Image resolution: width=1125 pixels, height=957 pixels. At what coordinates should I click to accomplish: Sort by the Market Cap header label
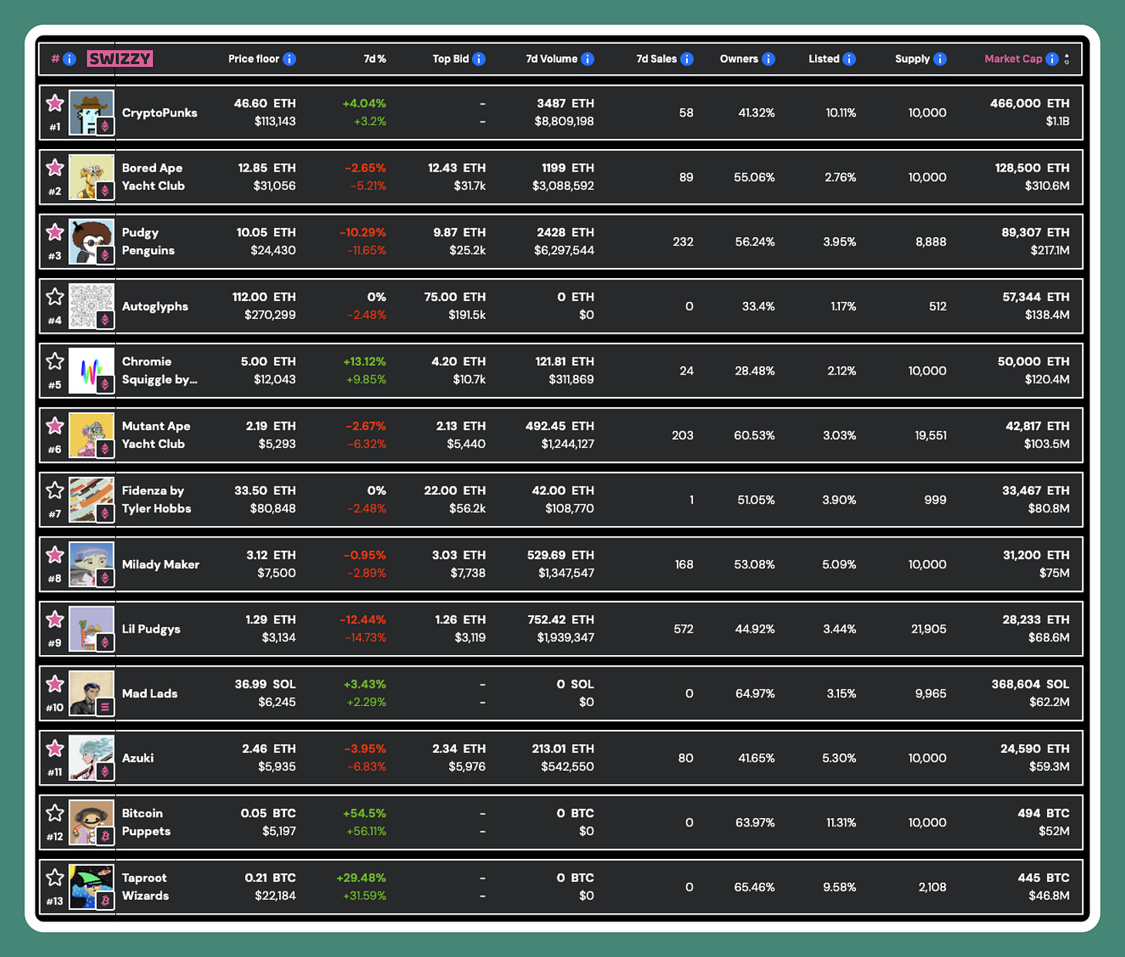(x=1013, y=59)
